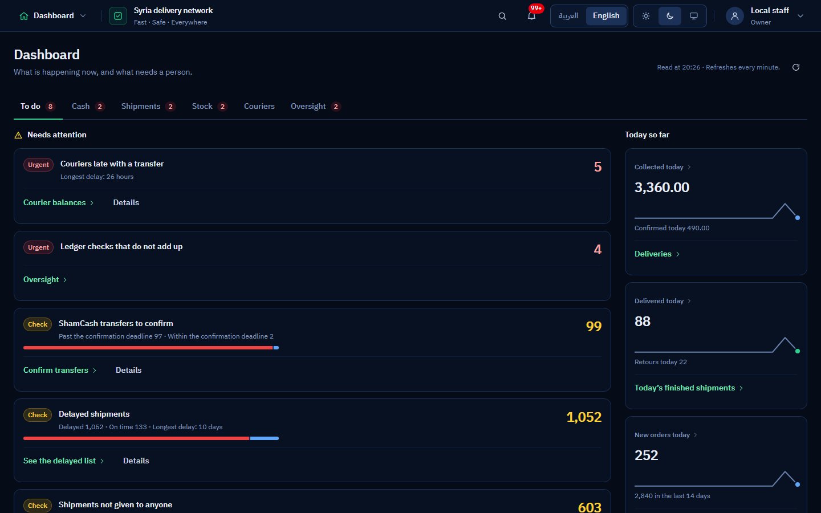Click the Collected today sparkline chart

tap(716, 211)
